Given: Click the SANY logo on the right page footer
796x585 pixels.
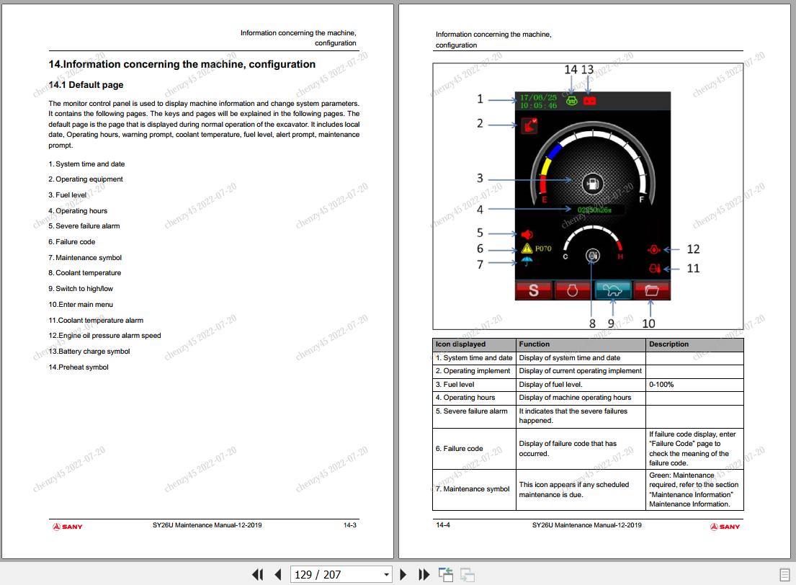Looking at the screenshot, I should click(x=725, y=527).
